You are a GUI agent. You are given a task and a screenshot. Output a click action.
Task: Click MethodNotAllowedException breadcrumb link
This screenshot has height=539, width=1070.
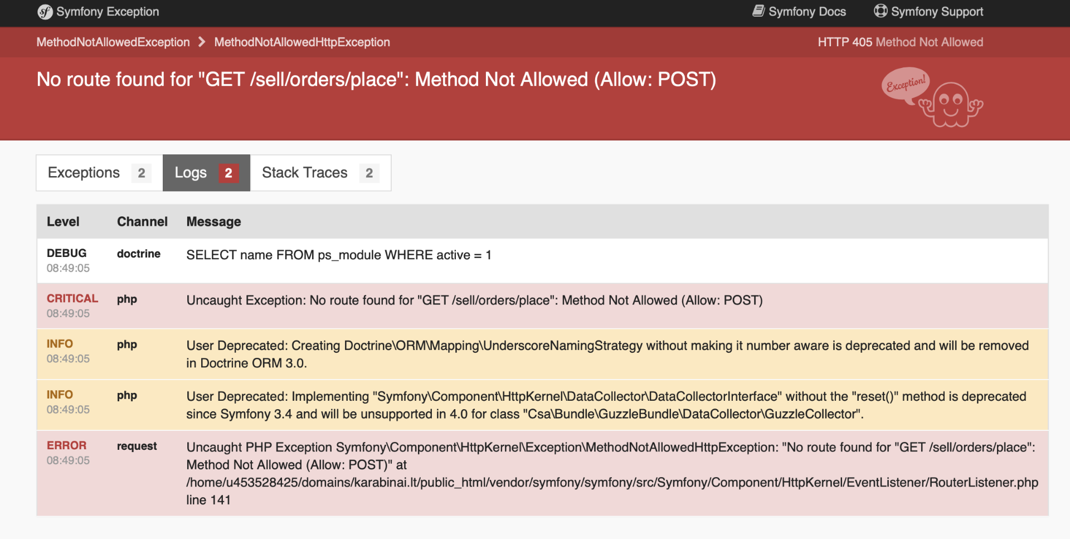pyautogui.click(x=113, y=42)
